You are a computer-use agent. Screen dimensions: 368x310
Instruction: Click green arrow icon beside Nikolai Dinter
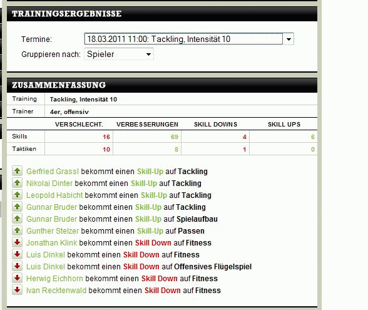17,183
